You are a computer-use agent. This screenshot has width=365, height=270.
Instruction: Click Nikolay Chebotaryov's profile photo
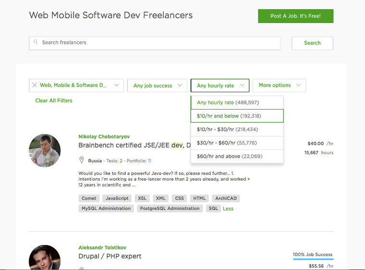point(45,150)
